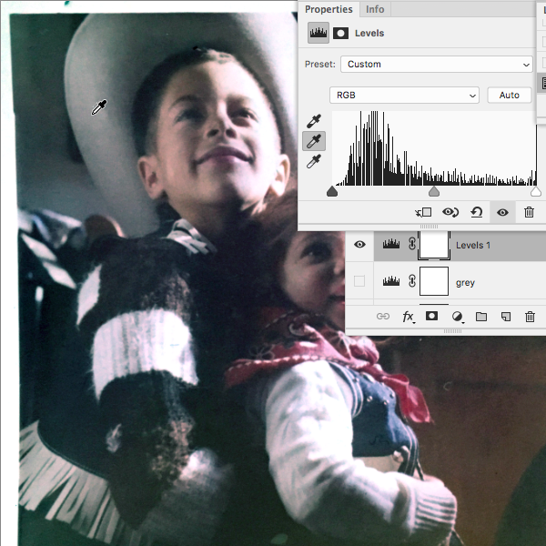Screen dimensions: 546x546
Task: Toggle adjustment visibility in Properties panel
Action: point(502,212)
